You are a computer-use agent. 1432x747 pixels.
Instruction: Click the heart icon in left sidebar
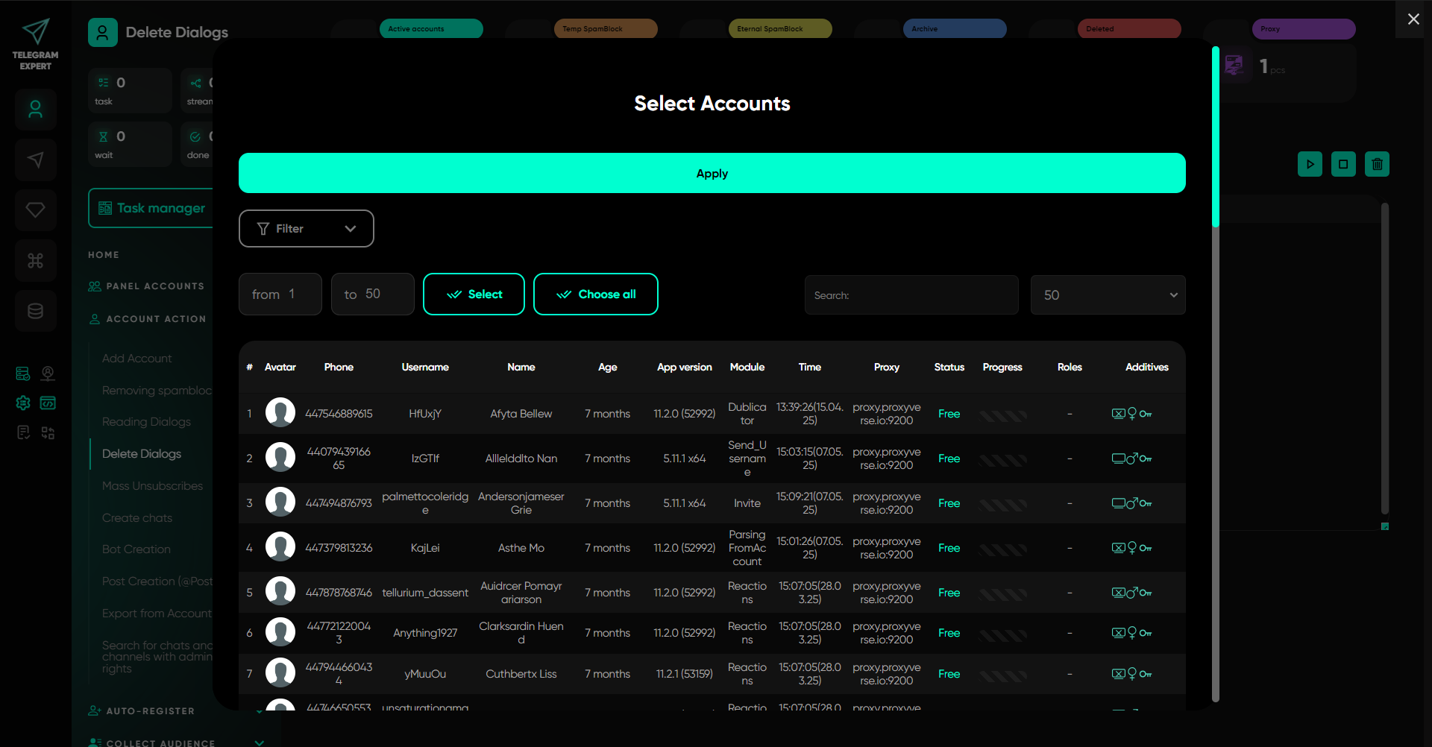[35, 210]
